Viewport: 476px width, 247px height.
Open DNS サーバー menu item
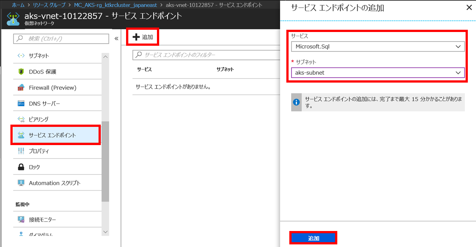tap(57, 103)
